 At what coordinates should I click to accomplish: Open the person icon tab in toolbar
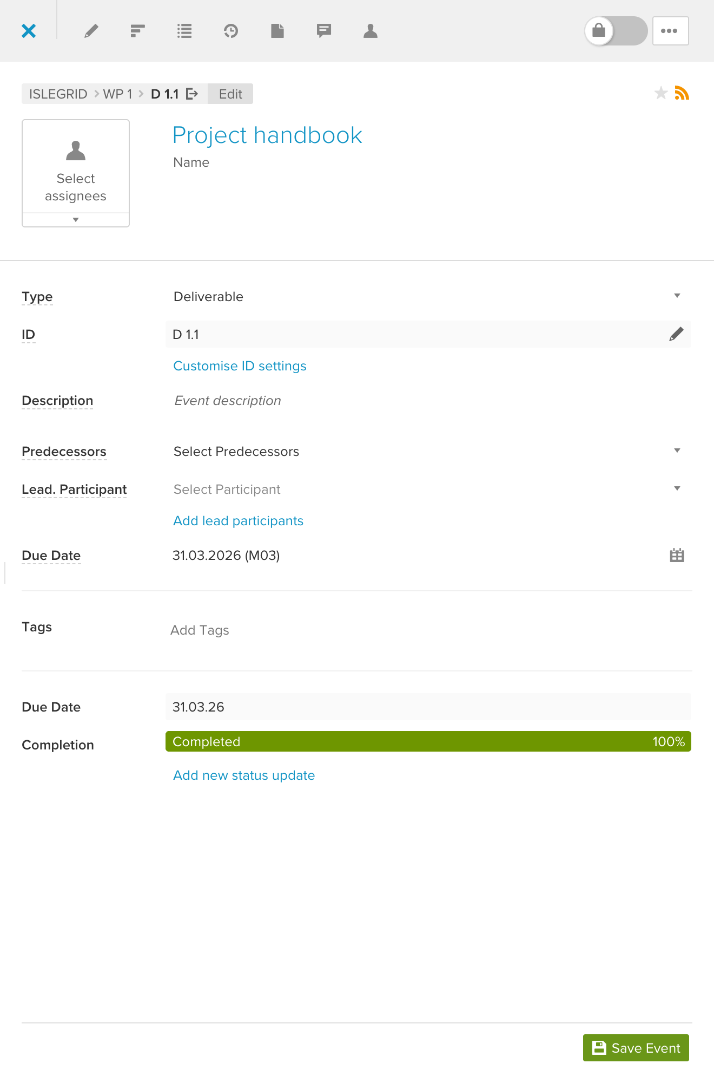(371, 31)
